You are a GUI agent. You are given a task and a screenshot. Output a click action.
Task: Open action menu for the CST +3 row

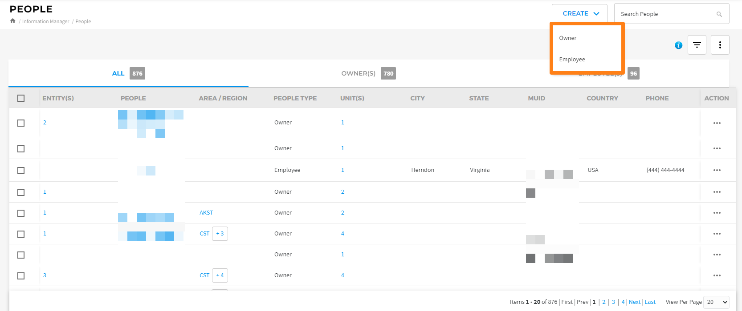pos(717,234)
